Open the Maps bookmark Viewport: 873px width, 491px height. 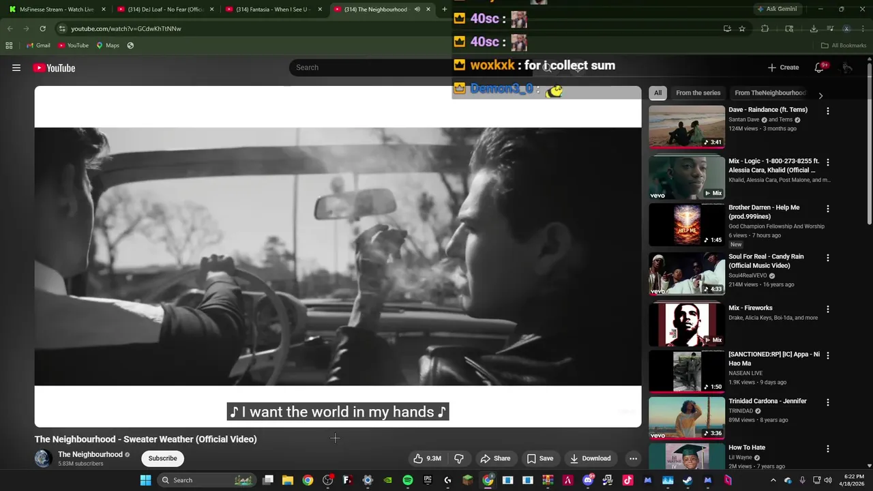pyautogui.click(x=108, y=46)
